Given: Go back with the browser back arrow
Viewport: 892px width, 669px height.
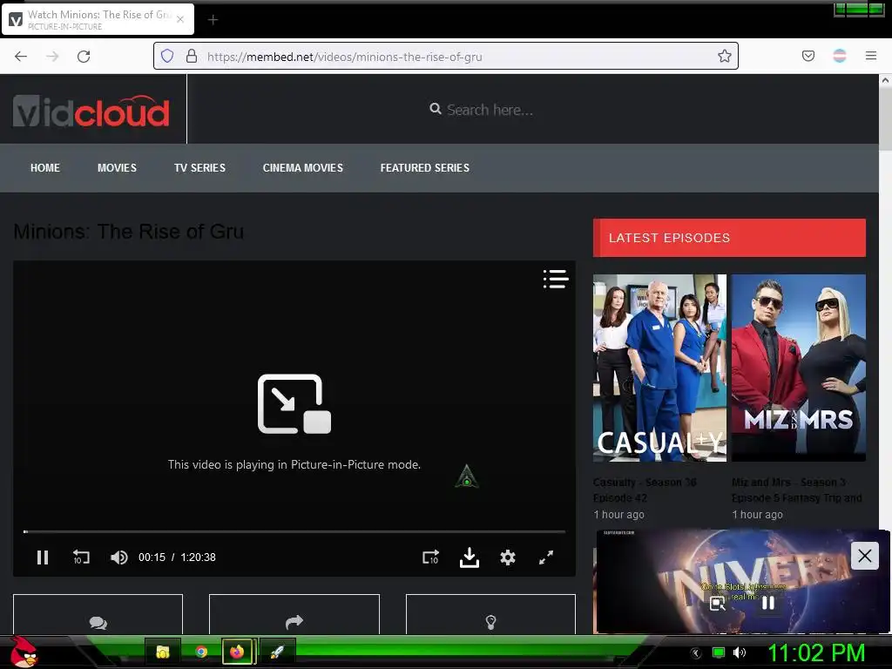Looking at the screenshot, I should [21, 56].
